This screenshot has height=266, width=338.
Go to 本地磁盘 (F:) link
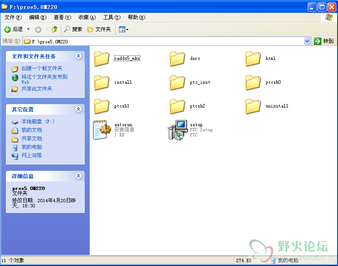click(x=38, y=122)
